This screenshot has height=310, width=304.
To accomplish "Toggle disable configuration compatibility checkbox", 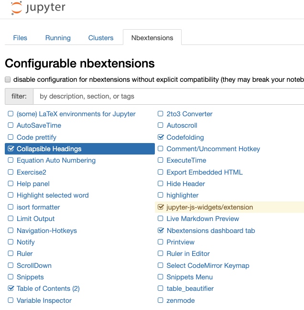I will (8, 79).
